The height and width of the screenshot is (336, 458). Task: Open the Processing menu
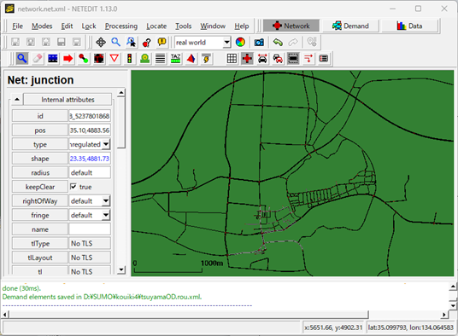pos(121,26)
